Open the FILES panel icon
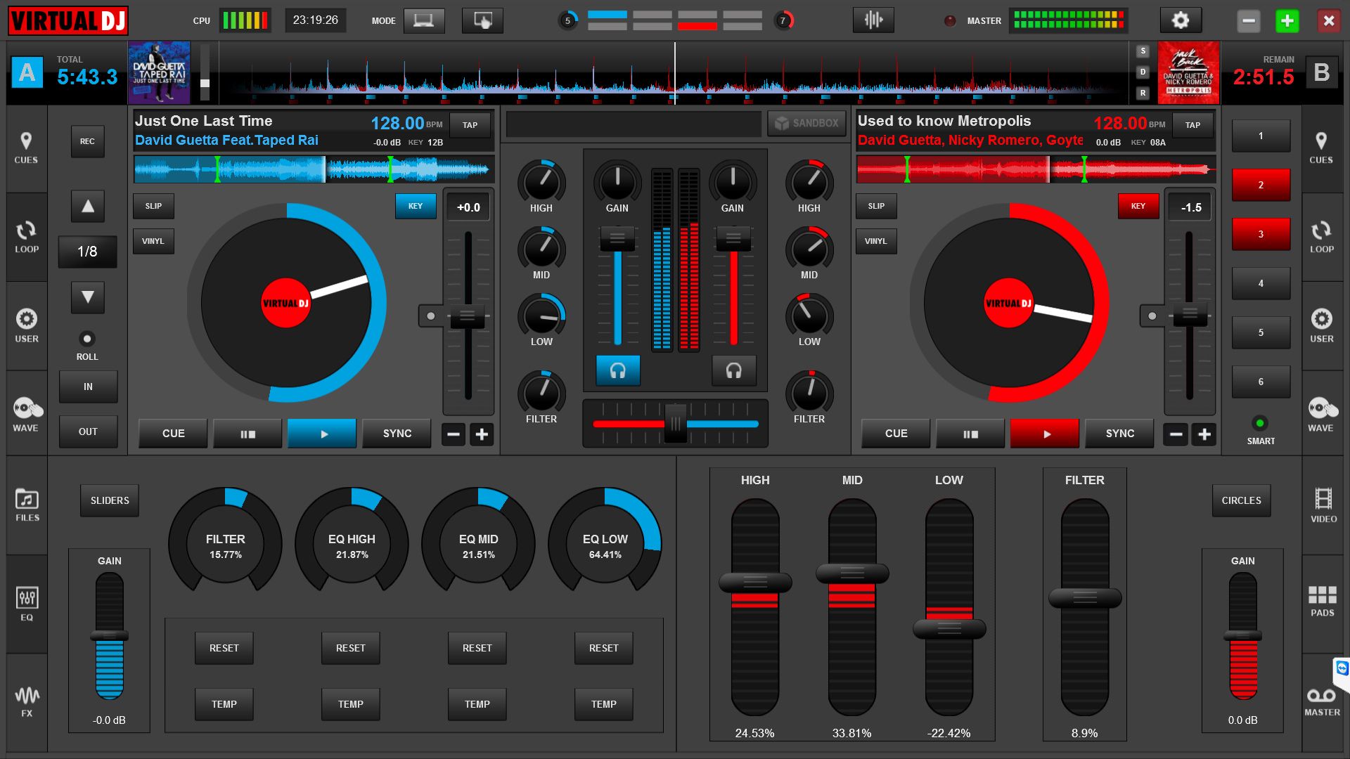This screenshot has width=1350, height=759. click(x=25, y=500)
